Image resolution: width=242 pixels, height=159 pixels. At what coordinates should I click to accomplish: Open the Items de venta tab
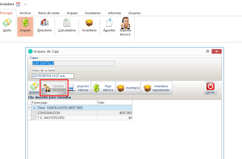pos(49,13)
